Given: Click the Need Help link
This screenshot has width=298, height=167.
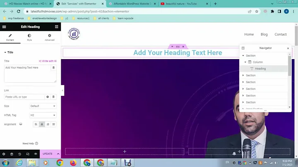Looking at the screenshot, I should click(x=30, y=143).
